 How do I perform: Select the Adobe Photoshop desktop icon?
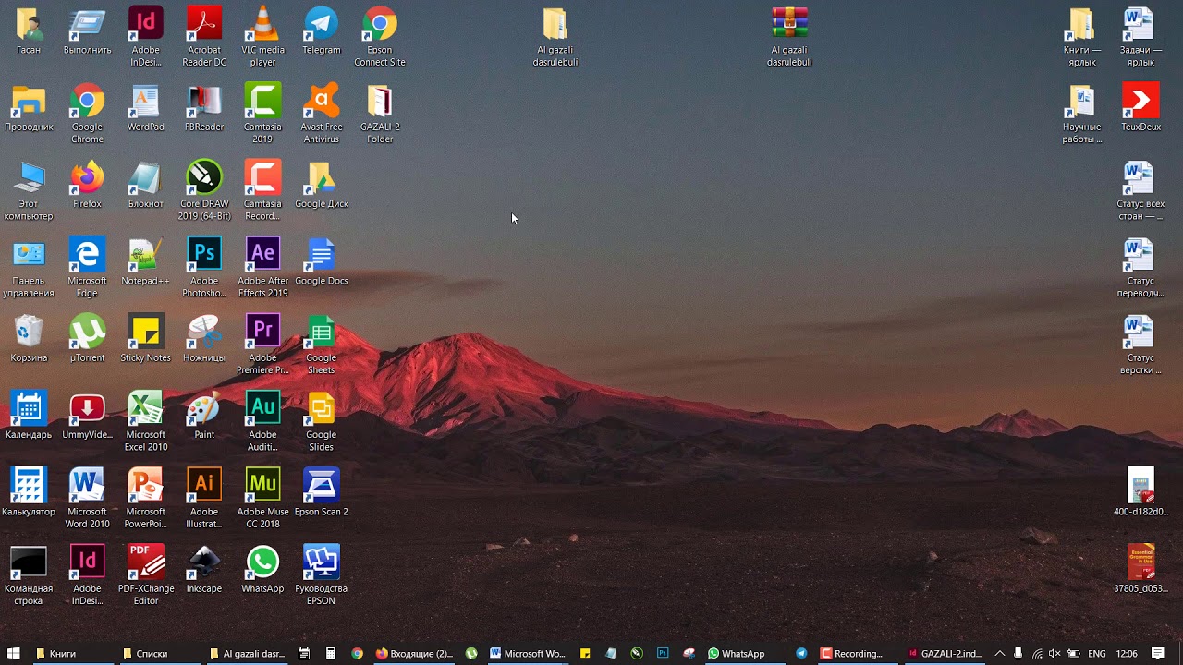pyautogui.click(x=204, y=268)
